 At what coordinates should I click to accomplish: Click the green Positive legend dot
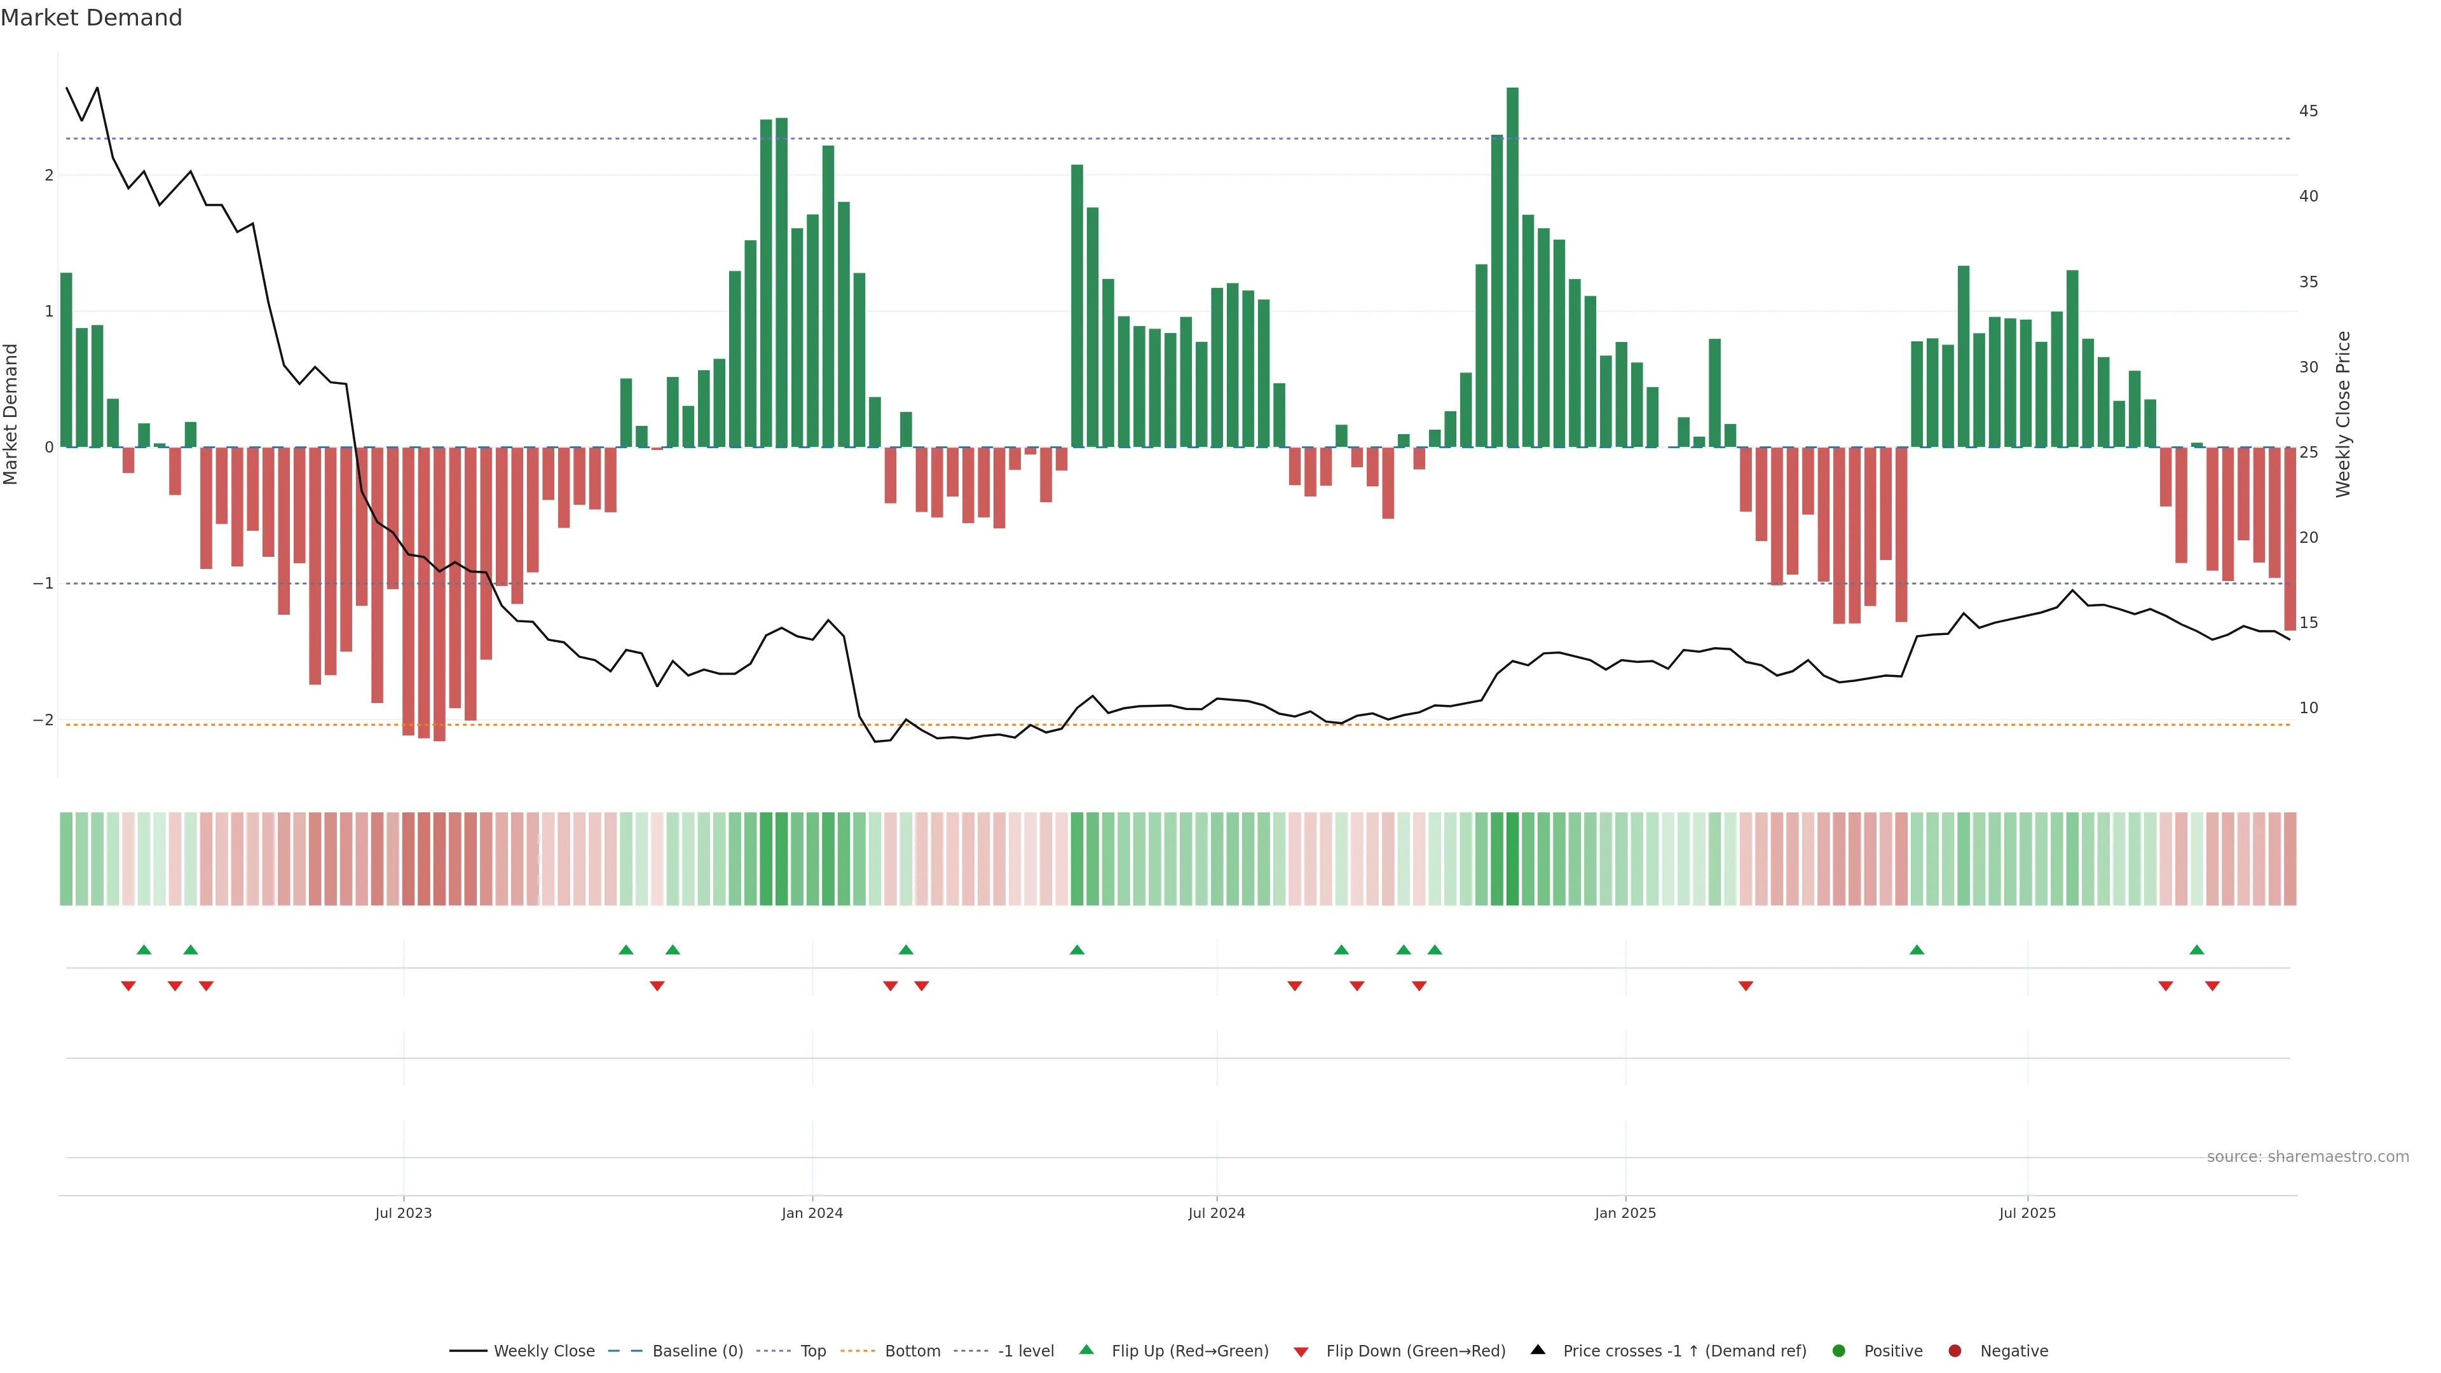pyautogui.click(x=1839, y=1350)
